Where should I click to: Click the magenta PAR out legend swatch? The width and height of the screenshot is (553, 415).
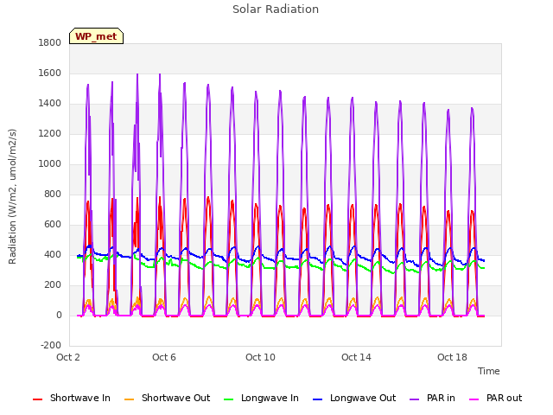(474, 399)
